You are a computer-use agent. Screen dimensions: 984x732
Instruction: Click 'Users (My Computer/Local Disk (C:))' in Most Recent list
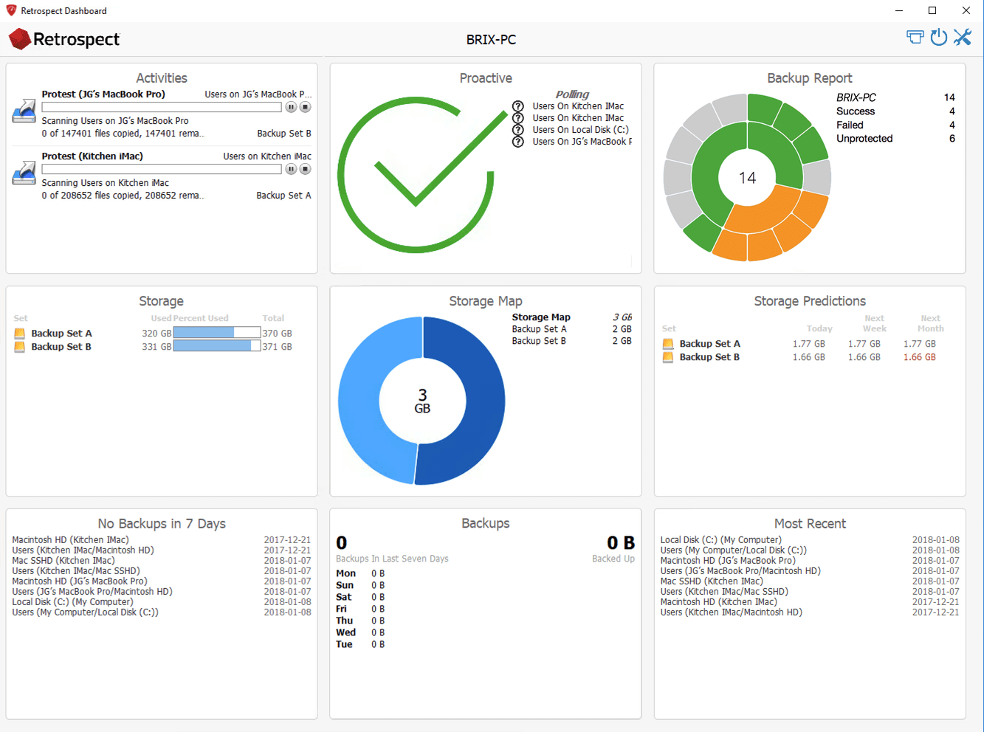click(x=734, y=550)
